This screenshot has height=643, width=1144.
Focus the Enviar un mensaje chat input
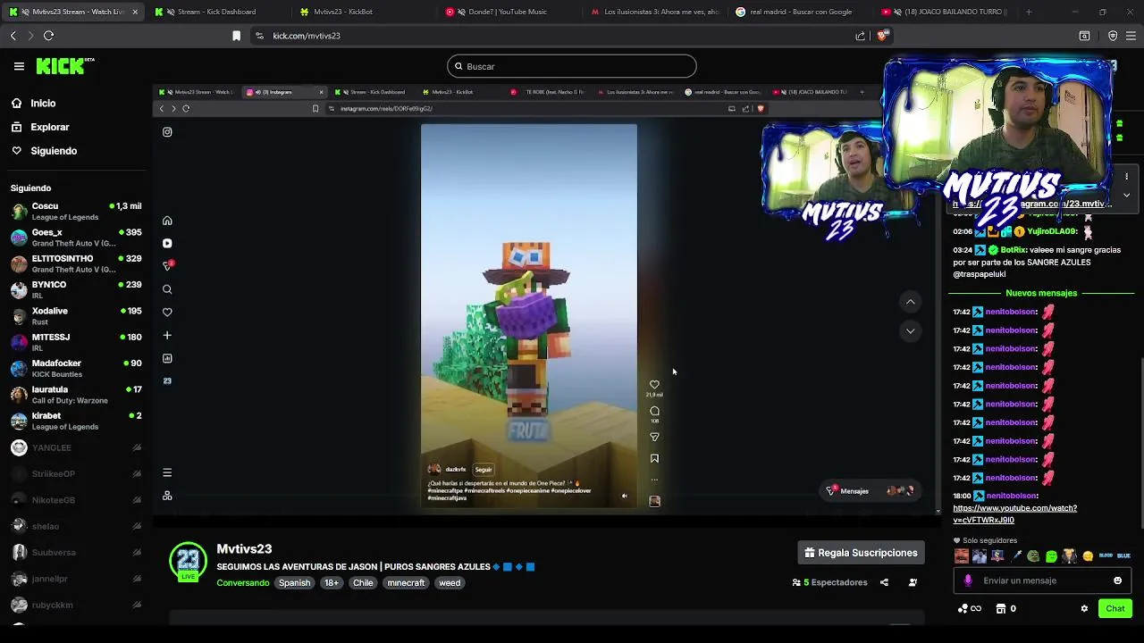coord(1041,580)
